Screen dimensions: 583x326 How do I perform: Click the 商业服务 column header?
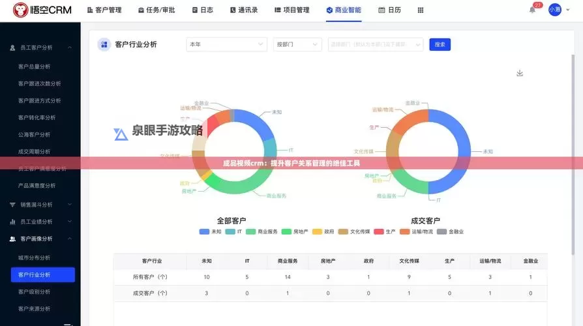(x=288, y=261)
